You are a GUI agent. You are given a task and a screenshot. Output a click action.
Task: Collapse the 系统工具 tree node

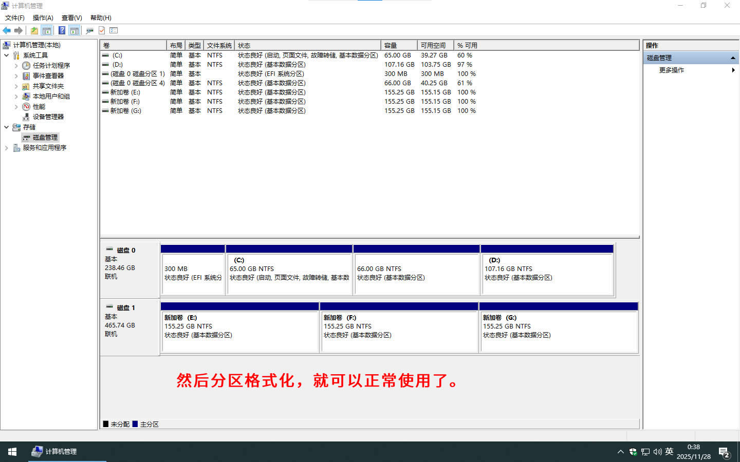pos(6,55)
